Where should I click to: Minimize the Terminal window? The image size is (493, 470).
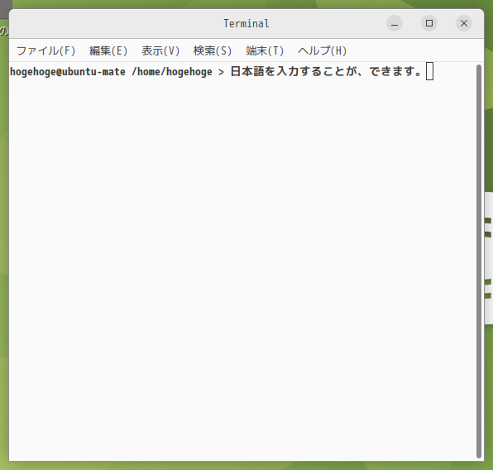(395, 23)
